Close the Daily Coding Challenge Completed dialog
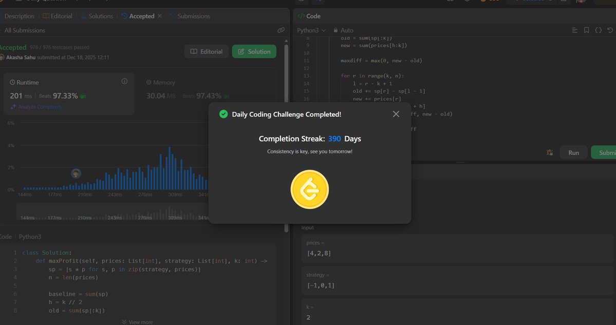The height and width of the screenshot is (325, 616). [x=396, y=114]
